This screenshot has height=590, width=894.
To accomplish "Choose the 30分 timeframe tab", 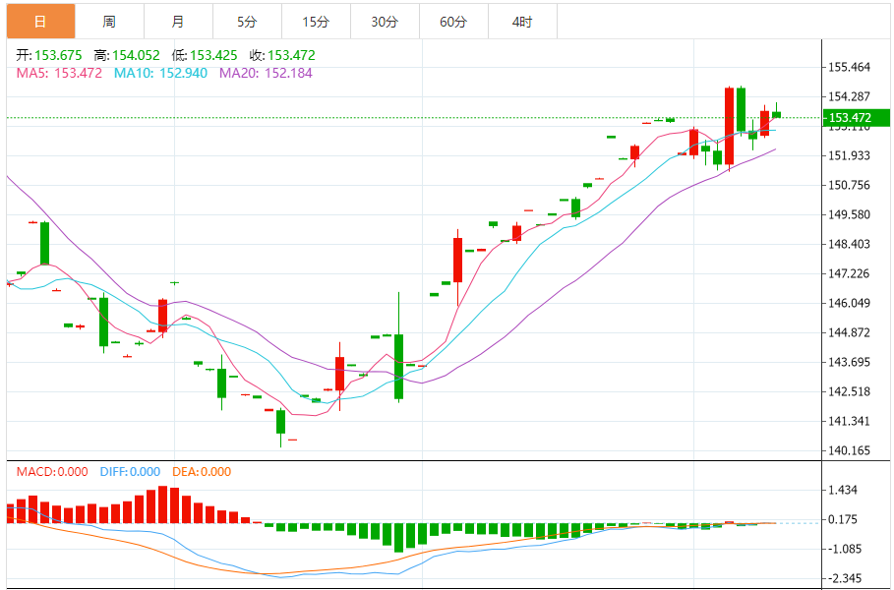I will click(385, 21).
